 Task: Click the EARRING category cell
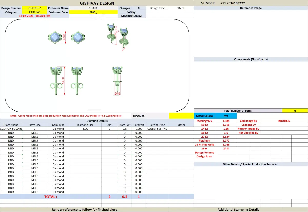pyautogui.click(x=35, y=12)
